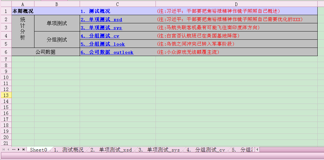Click the 分组测试 merged cell

[x=57, y=40]
